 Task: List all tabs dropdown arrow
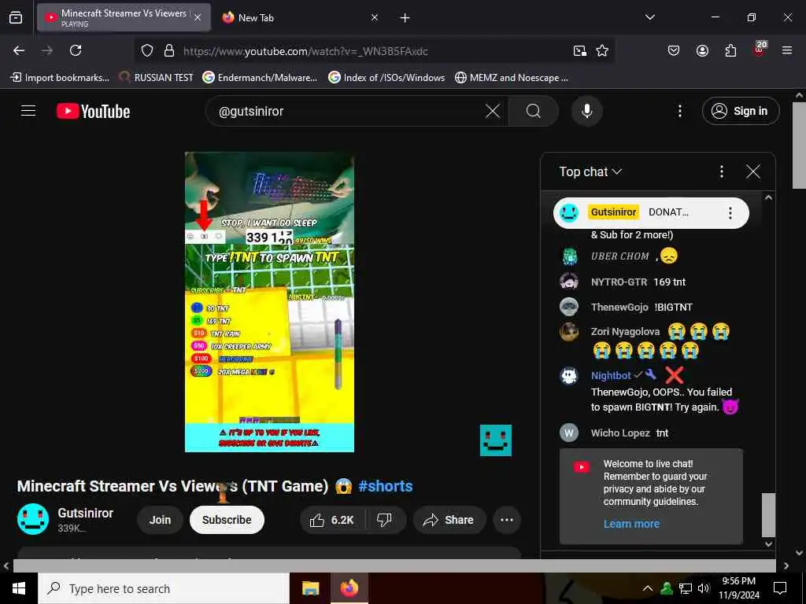[x=649, y=17]
